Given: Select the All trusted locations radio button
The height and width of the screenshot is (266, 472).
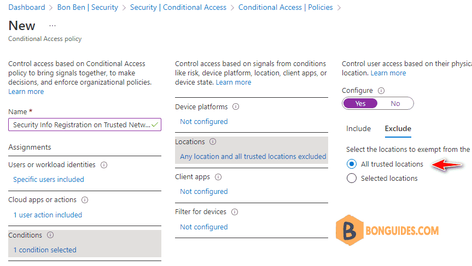Looking at the screenshot, I should point(351,164).
